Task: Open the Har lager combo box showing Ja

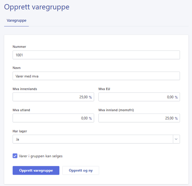Action: coord(96,139)
